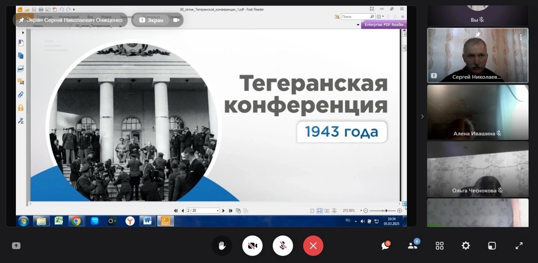Select Ольга Чеснокова participant tile
Viewport: 538px width, 263px height.
click(x=478, y=169)
